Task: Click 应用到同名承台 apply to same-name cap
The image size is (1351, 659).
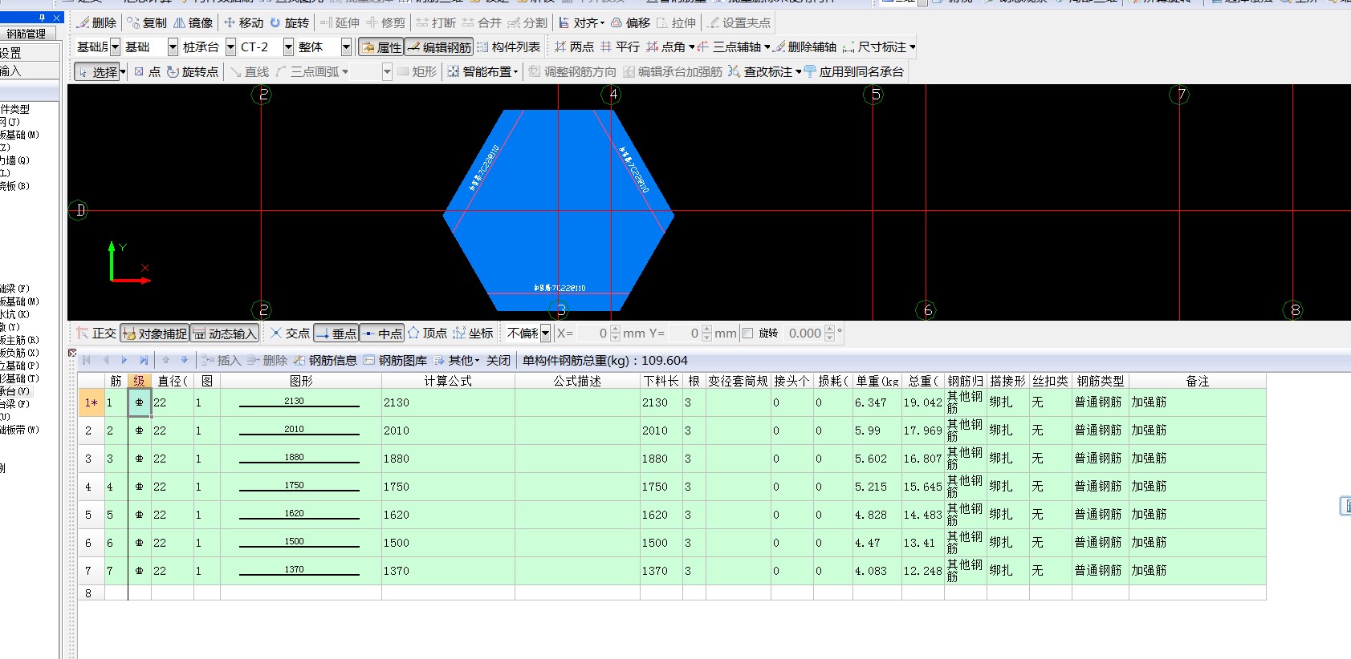Action: (x=854, y=71)
